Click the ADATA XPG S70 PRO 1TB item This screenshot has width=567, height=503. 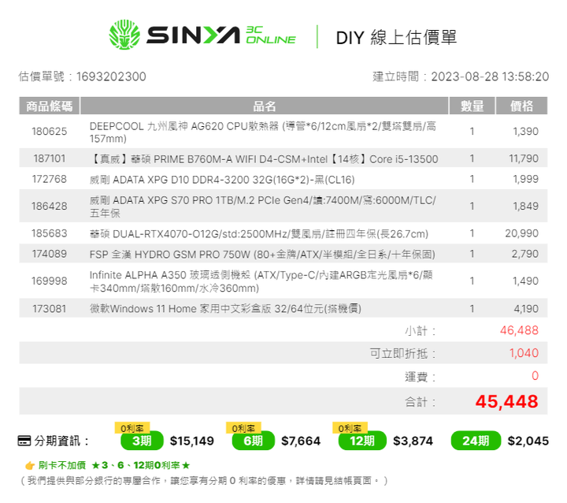coord(263,207)
